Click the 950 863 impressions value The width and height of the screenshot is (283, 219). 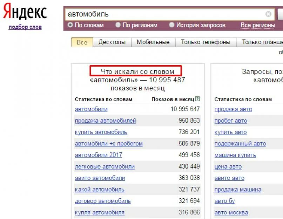(189, 121)
